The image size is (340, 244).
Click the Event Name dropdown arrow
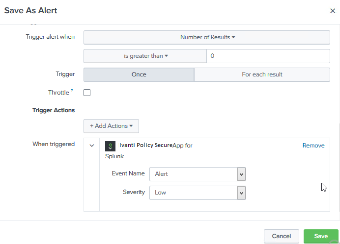[241, 174]
